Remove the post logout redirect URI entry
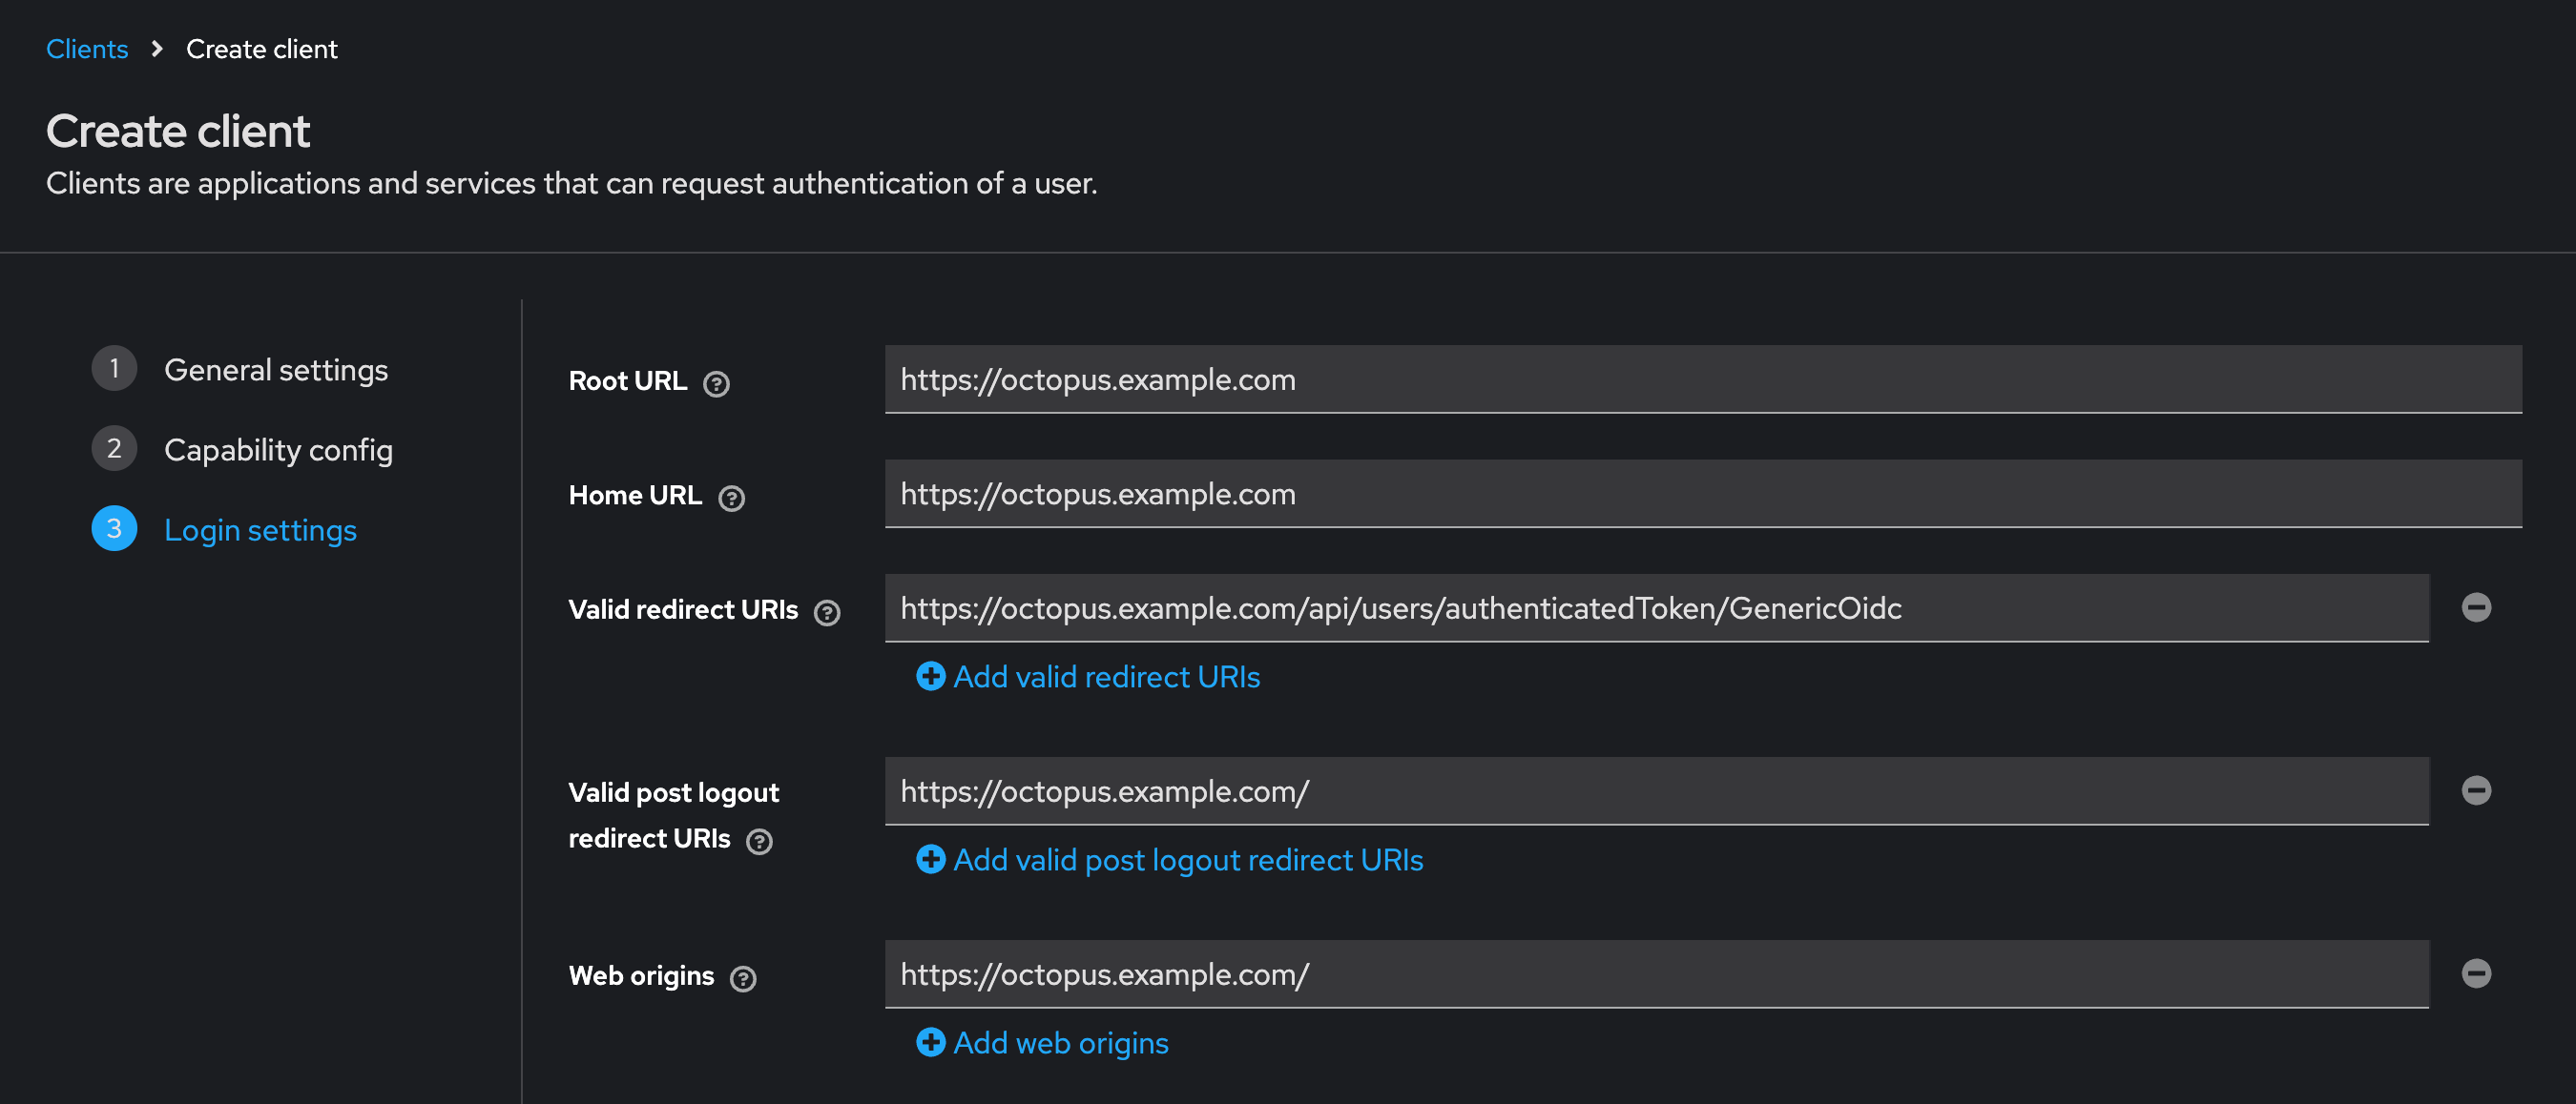2576x1104 pixels. (x=2477, y=789)
